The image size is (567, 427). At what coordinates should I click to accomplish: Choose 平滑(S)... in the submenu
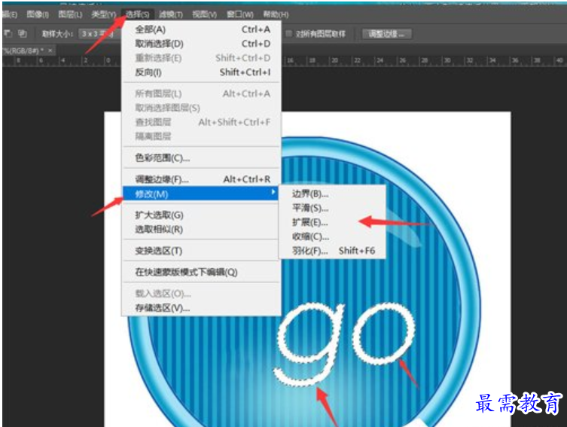coord(332,208)
